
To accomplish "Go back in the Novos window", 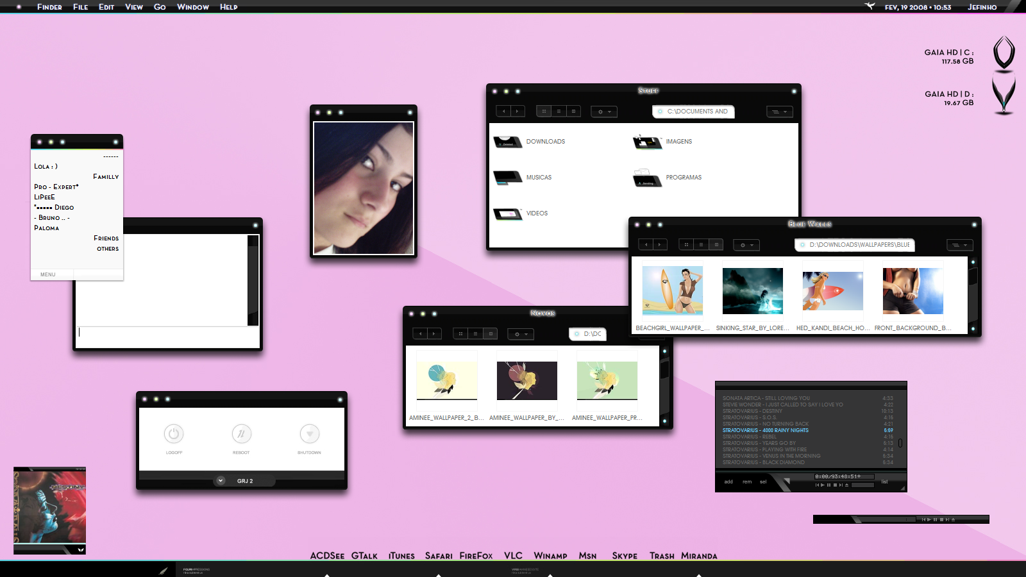I will pos(420,334).
